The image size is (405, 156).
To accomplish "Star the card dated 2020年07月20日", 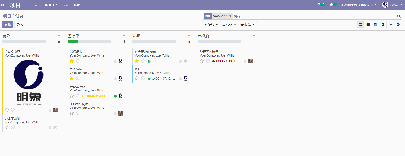I will tap(72, 96).
